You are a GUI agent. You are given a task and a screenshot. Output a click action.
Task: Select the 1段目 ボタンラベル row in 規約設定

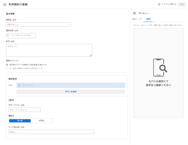[71, 85]
